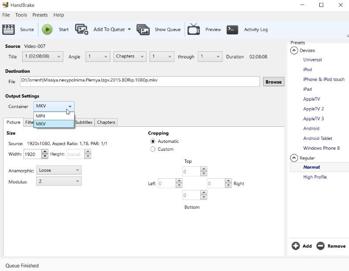Click the Add preset plus icon
The image size is (349, 271).
(x=296, y=246)
